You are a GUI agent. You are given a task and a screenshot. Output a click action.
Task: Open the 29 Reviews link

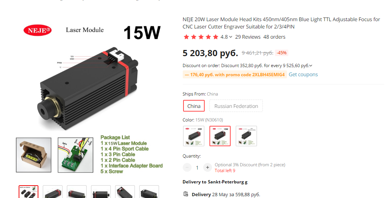coord(248,37)
